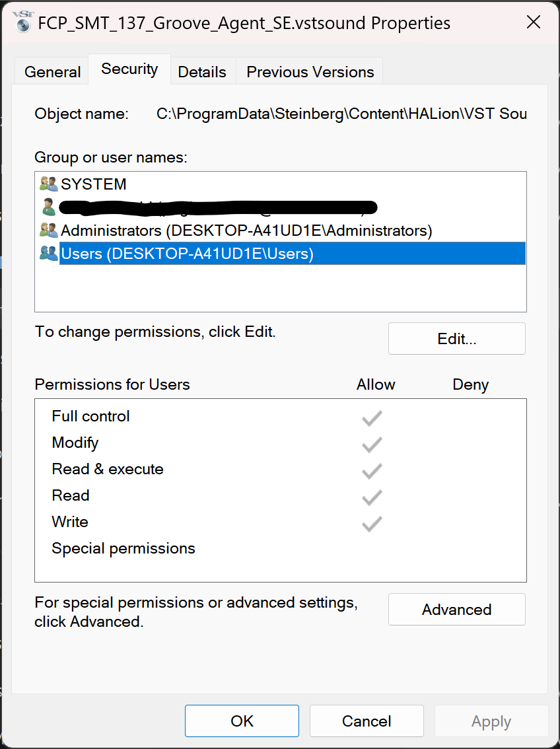
Task: Click the single user icon on redacted account row
Action: coord(48,207)
